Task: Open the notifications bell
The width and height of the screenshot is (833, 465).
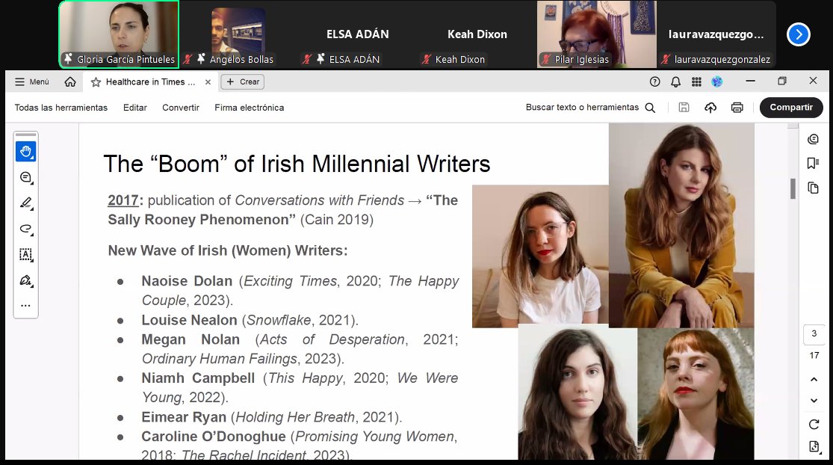Action: (x=676, y=81)
